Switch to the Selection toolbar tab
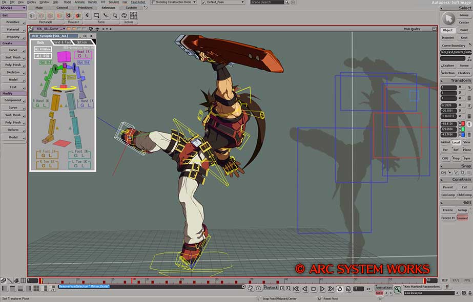This screenshot has width=473, height=302. 108,8
